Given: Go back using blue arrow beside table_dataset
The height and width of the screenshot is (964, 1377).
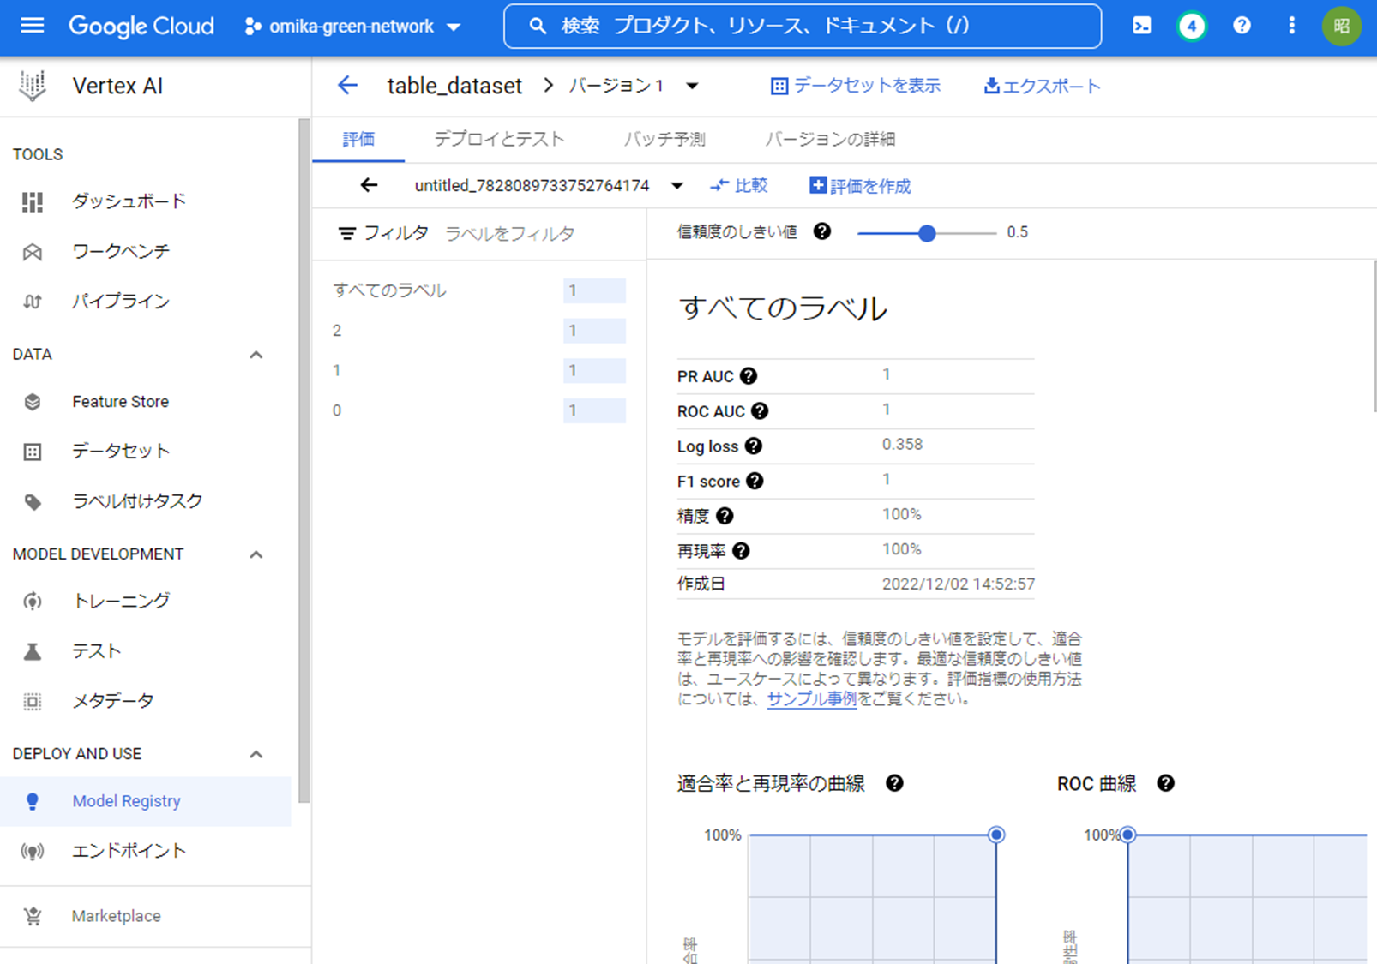Looking at the screenshot, I should point(347,86).
